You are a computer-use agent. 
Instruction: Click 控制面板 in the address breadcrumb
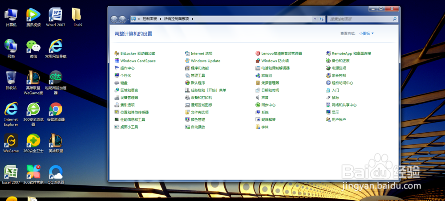coord(150,19)
